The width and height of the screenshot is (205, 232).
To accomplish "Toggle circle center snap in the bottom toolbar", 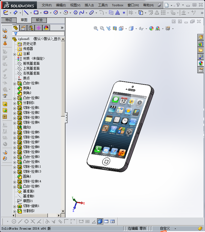I will click(x=14, y=222).
